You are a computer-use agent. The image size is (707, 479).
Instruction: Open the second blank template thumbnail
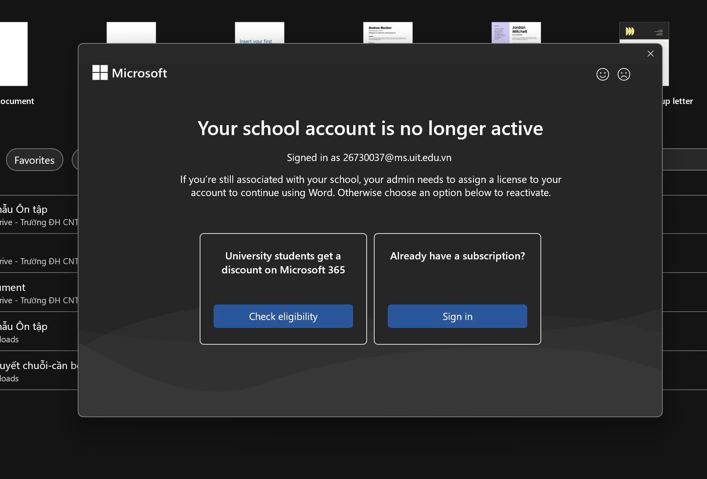131,32
